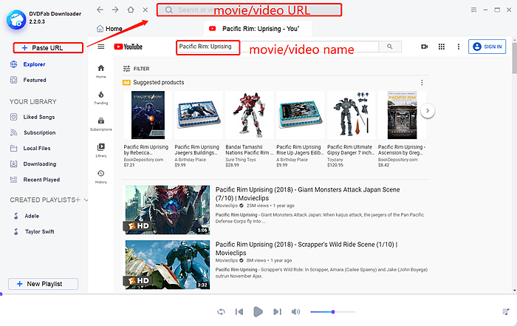
Task: Open Trending in YouTube side rail
Action: coord(101,98)
